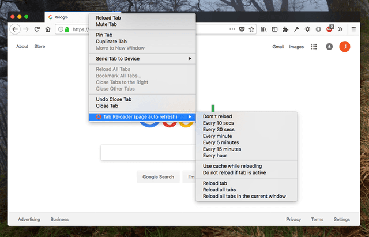Click the browser back arrow button

(x=16, y=29)
